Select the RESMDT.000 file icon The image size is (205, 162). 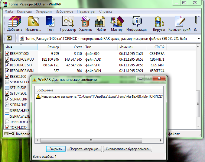(7, 54)
